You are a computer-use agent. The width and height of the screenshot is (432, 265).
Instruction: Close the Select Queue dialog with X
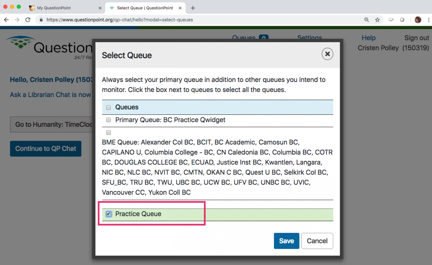pyautogui.click(x=327, y=54)
